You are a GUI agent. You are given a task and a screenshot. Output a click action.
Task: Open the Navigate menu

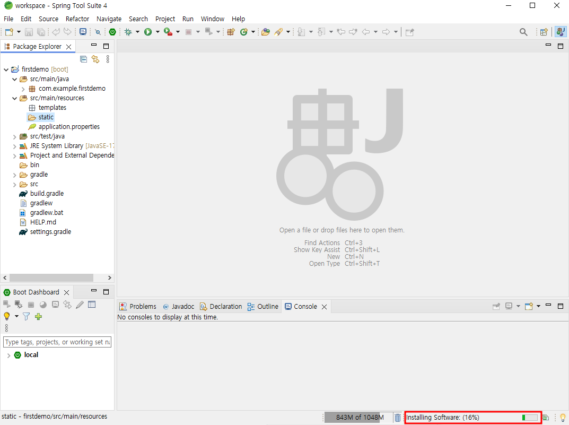[109, 19]
